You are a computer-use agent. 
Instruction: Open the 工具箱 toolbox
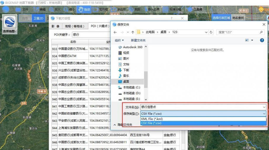[x=194, y=9]
